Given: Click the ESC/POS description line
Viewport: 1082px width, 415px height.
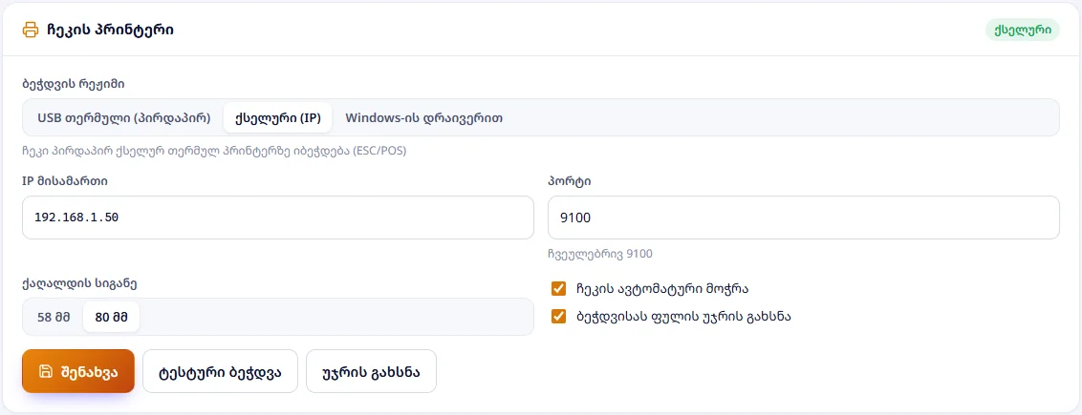Looking at the screenshot, I should pyautogui.click(x=215, y=151).
